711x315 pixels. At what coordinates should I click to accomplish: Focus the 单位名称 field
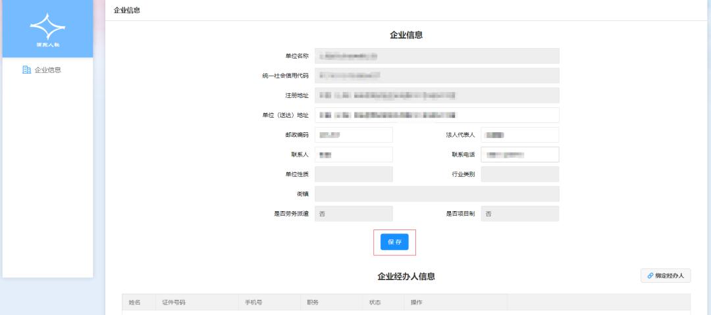pos(437,56)
